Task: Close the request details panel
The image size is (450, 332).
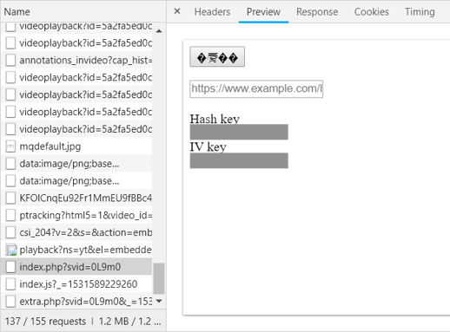Action: click(177, 11)
